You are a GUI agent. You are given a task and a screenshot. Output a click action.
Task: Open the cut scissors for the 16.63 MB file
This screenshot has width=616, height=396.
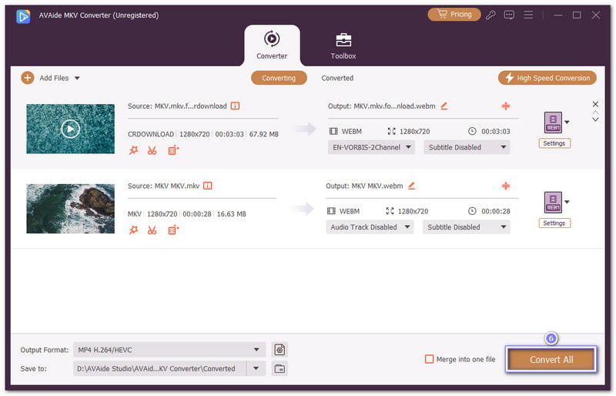pyautogui.click(x=152, y=230)
